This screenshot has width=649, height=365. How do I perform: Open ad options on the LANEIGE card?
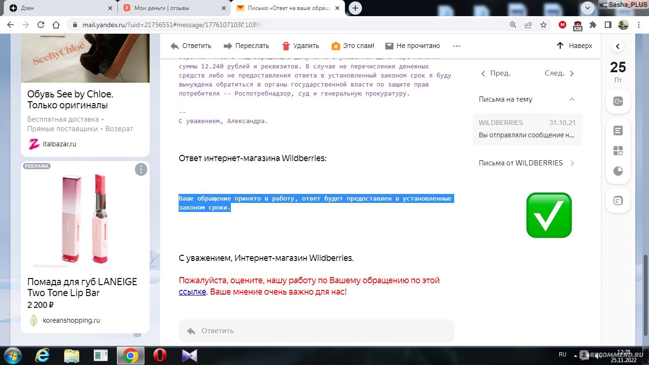coord(141,169)
